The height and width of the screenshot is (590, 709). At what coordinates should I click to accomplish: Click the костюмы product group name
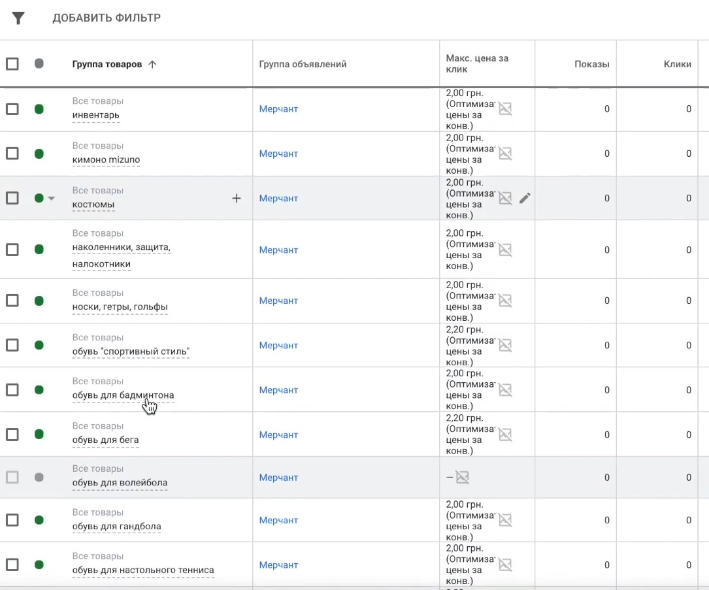click(93, 205)
